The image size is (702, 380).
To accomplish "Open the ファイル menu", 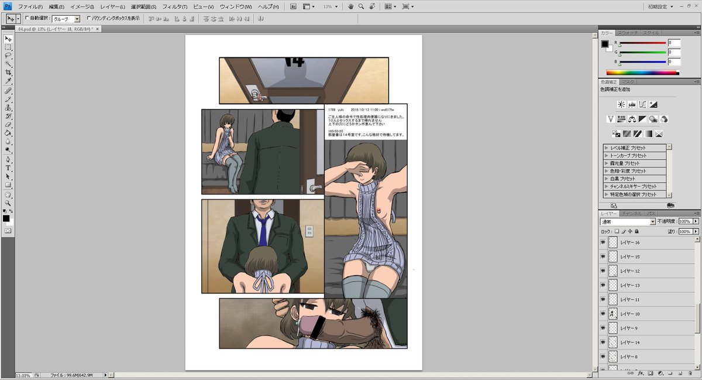I will [x=30, y=6].
